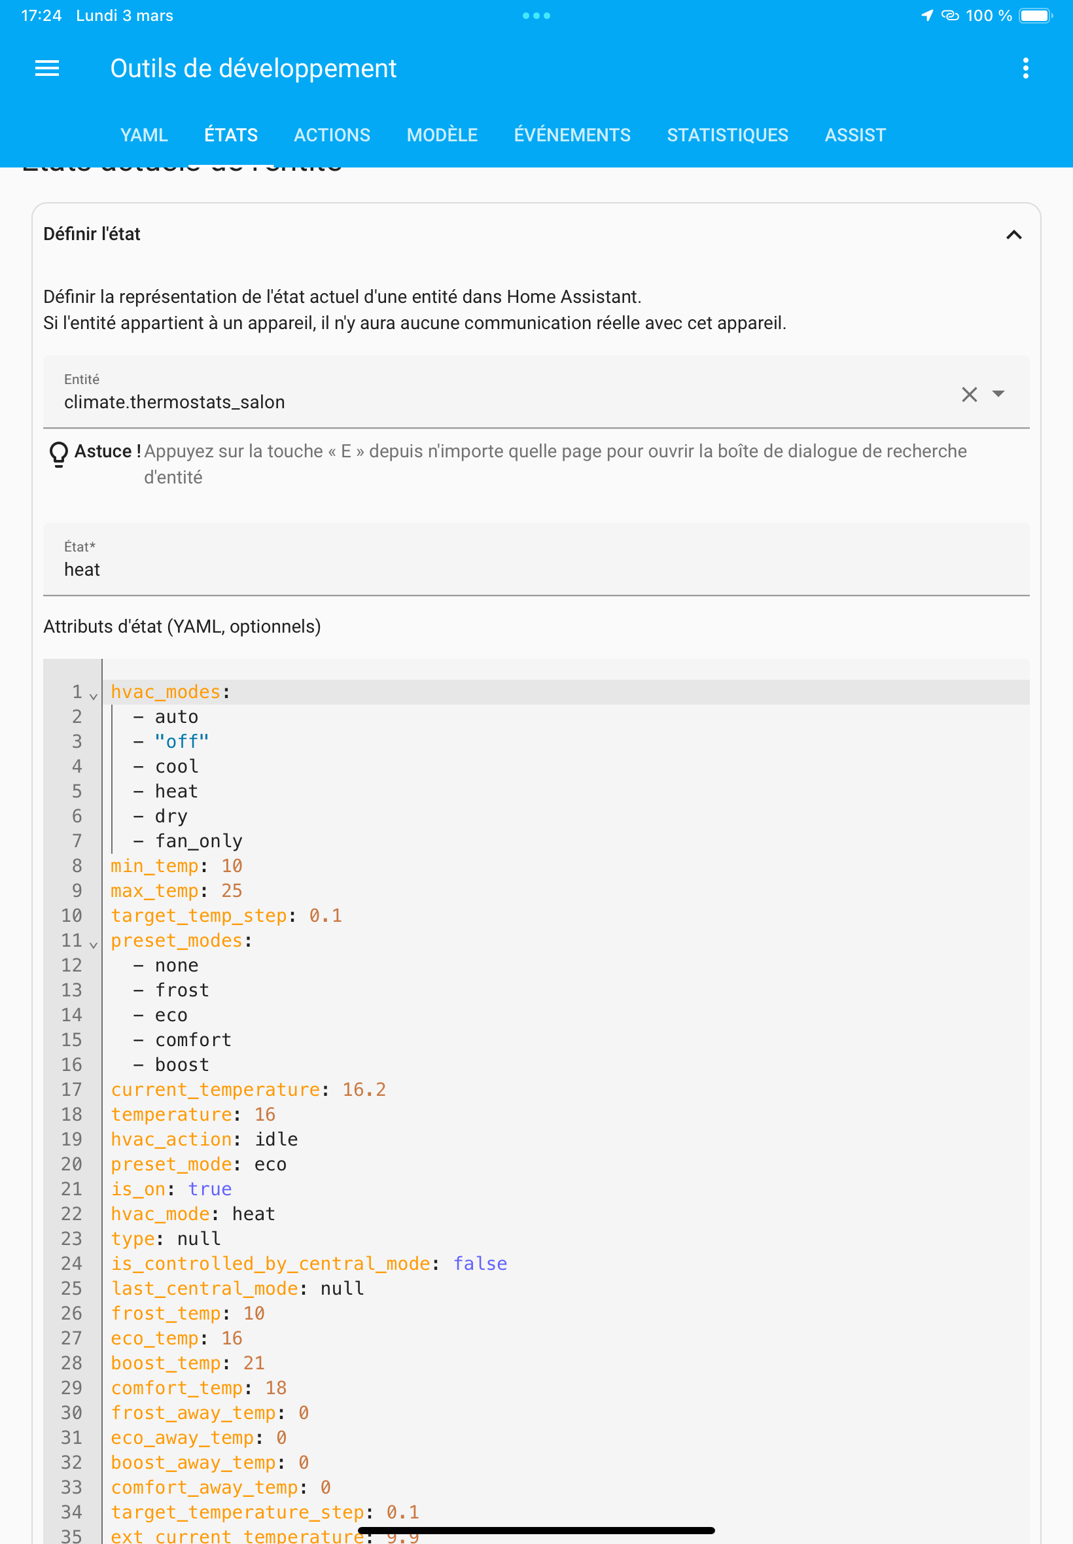The image size is (1073, 1544).
Task: Open the three-dot overflow menu
Action: [x=1025, y=68]
